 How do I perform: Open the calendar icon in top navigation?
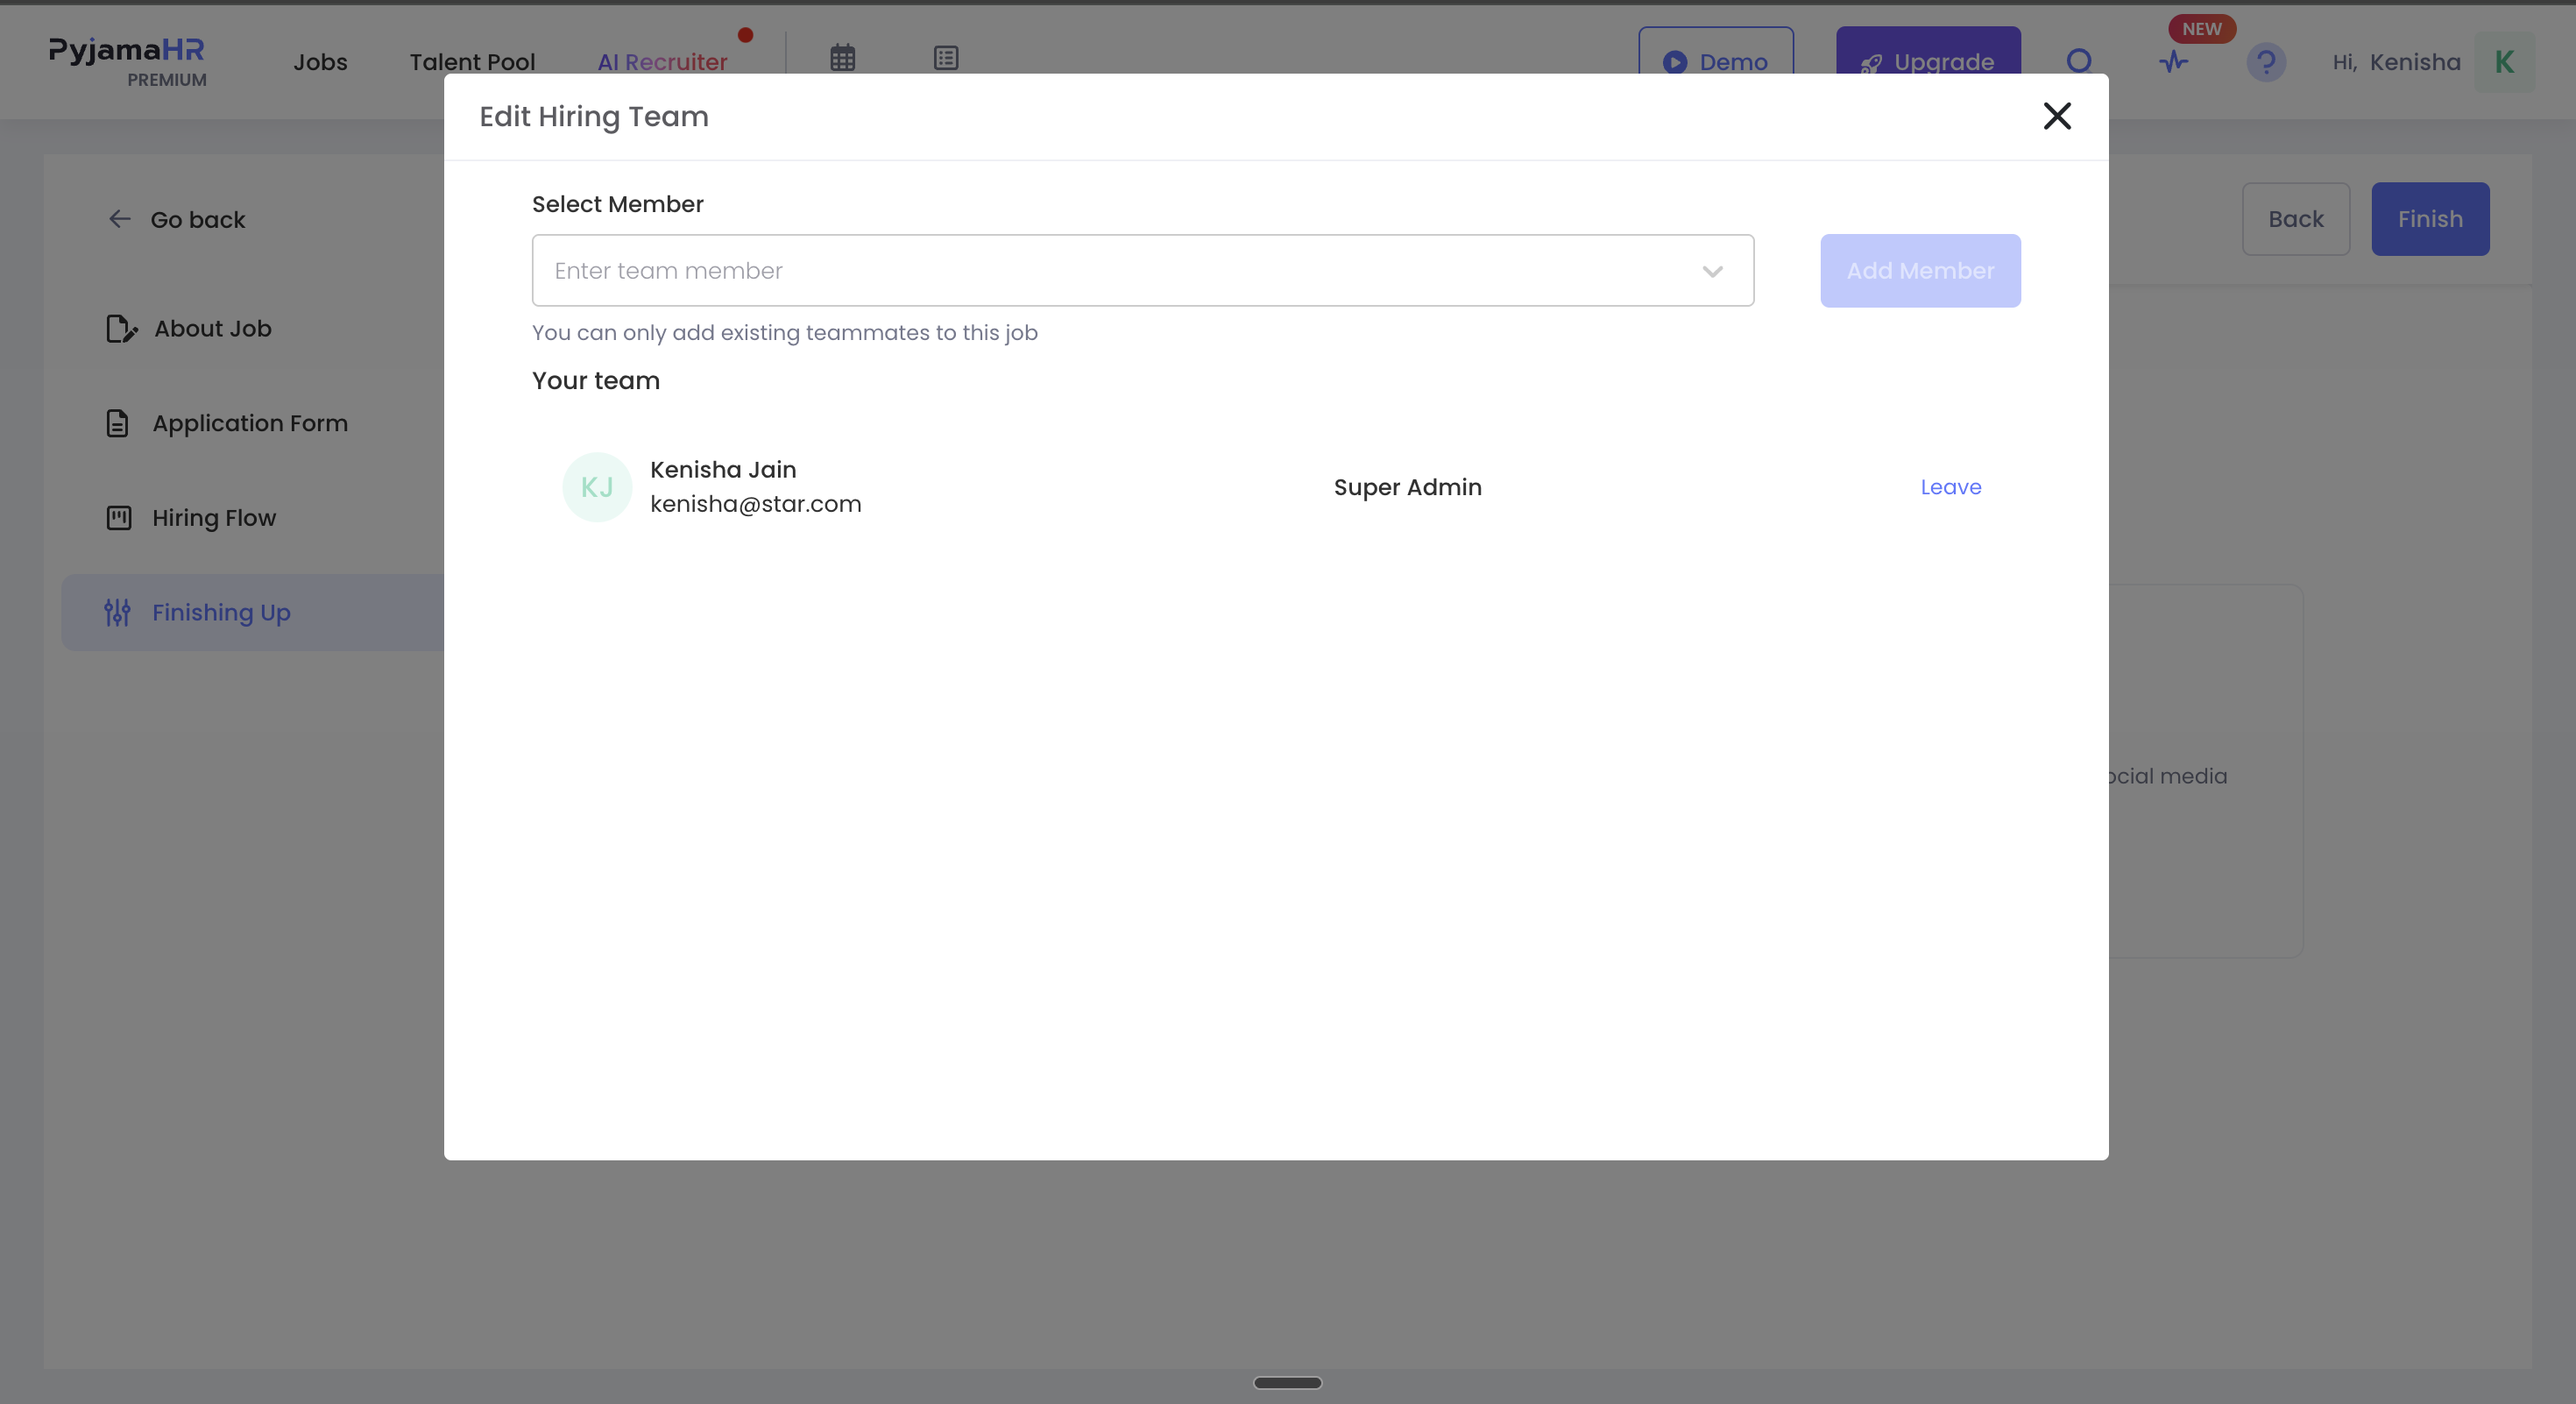(842, 58)
